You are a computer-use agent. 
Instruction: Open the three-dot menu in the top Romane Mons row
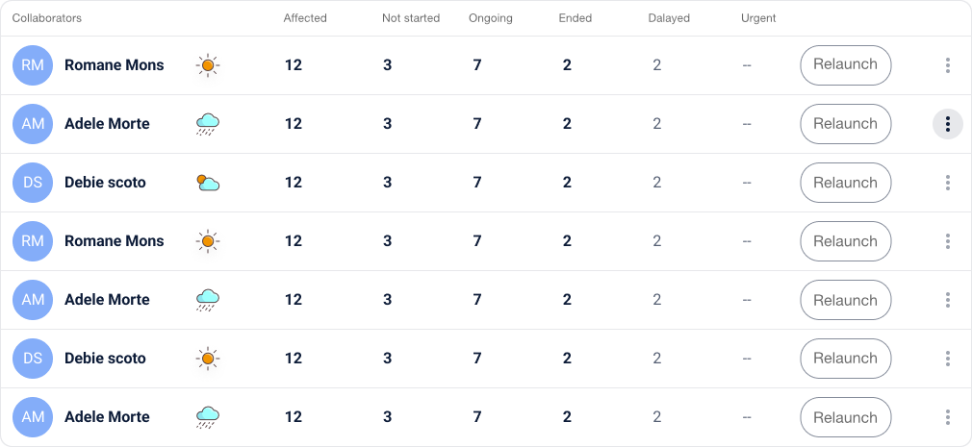(x=948, y=65)
